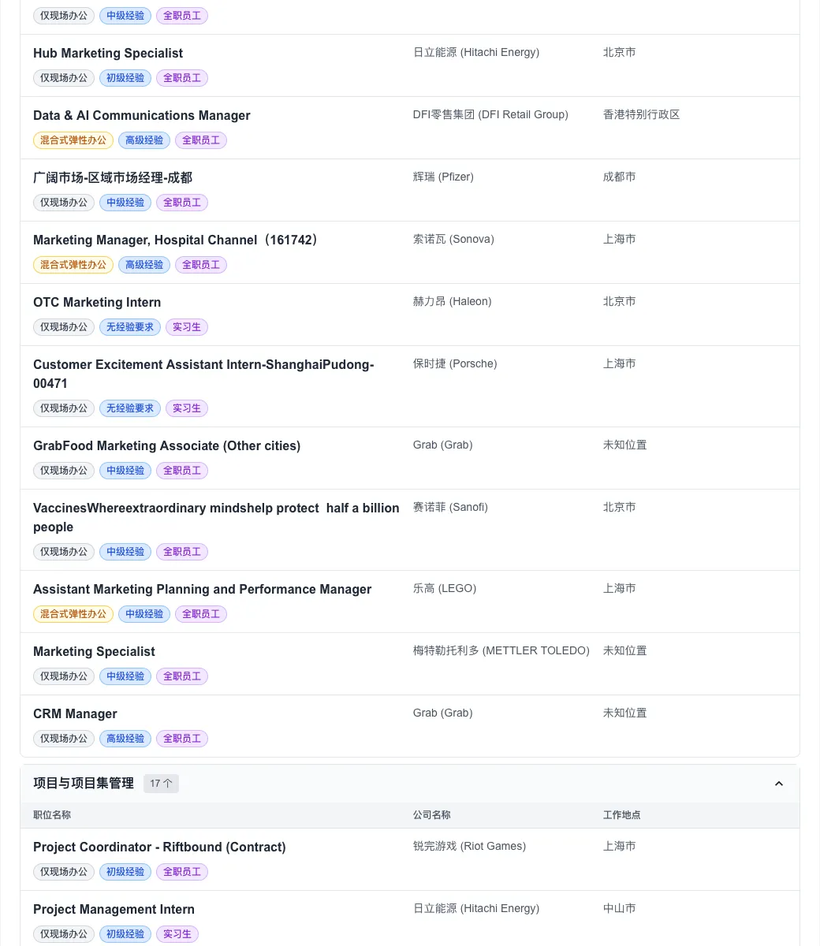Click the 工作地点 column header
The image size is (820, 946).
[x=622, y=815]
